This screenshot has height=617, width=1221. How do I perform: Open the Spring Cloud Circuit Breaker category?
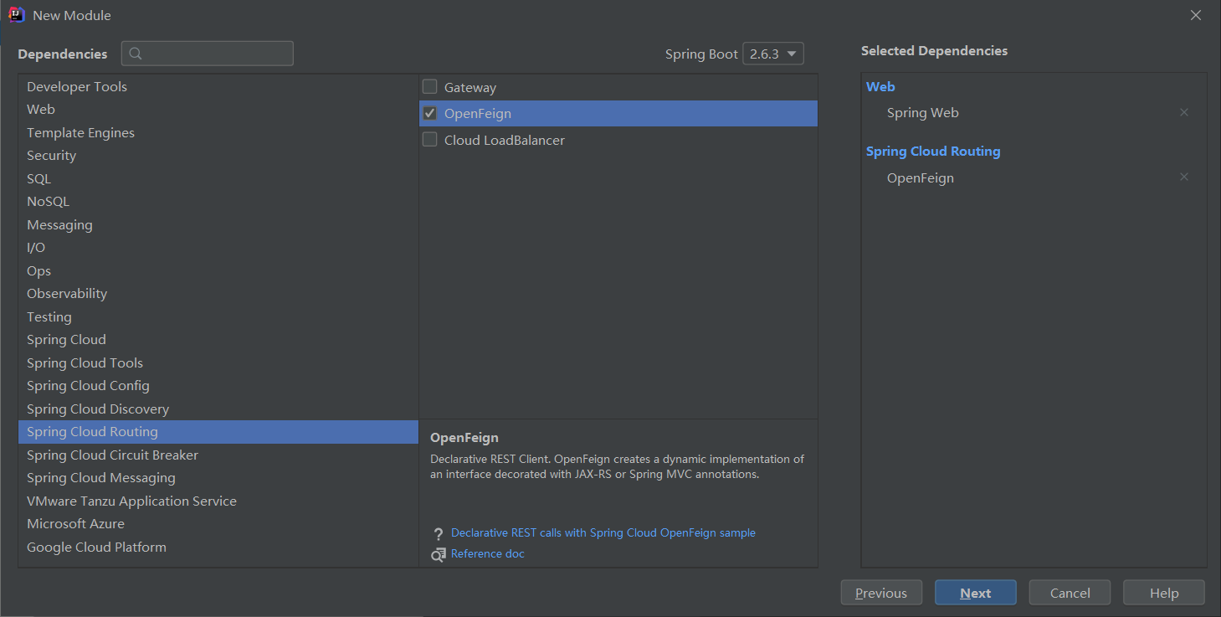(x=112, y=455)
